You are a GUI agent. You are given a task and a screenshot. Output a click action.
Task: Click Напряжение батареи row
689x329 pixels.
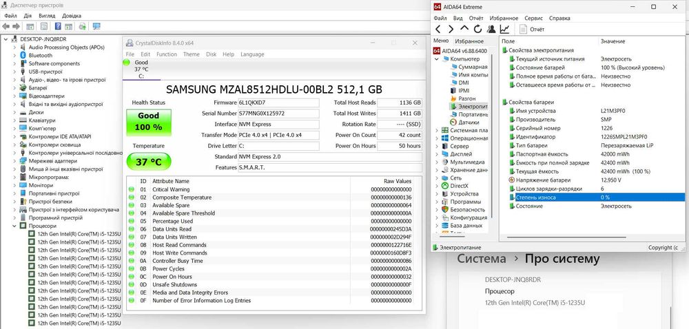click(597, 180)
